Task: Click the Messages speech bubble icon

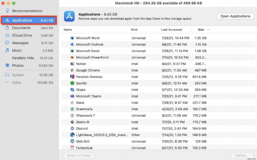Action: coord(7,43)
